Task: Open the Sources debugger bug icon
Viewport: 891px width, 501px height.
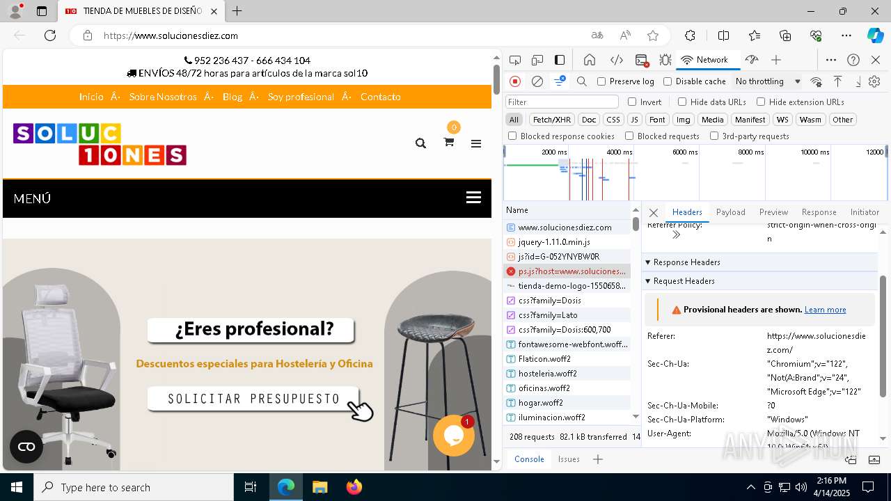Action: (x=665, y=60)
